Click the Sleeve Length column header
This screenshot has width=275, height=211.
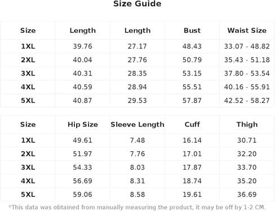(137, 125)
